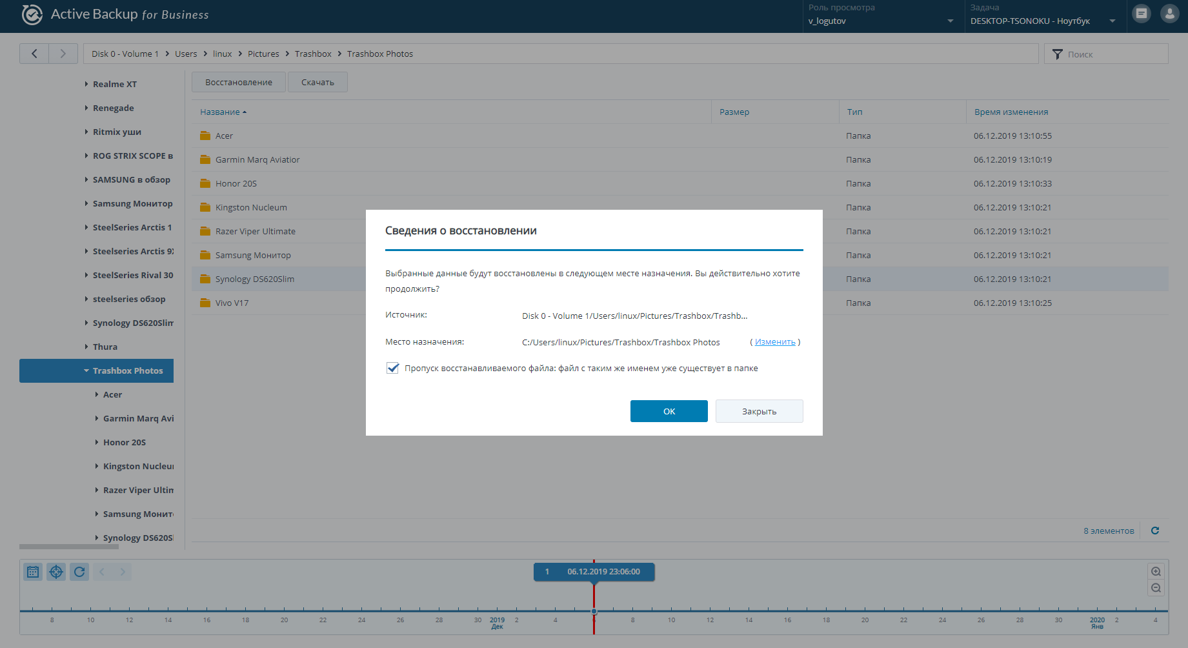Select SAMSUNG в обзор tree item
1188x648 pixels.
(x=132, y=179)
